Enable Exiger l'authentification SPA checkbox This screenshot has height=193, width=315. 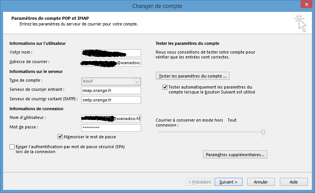coord(12,147)
